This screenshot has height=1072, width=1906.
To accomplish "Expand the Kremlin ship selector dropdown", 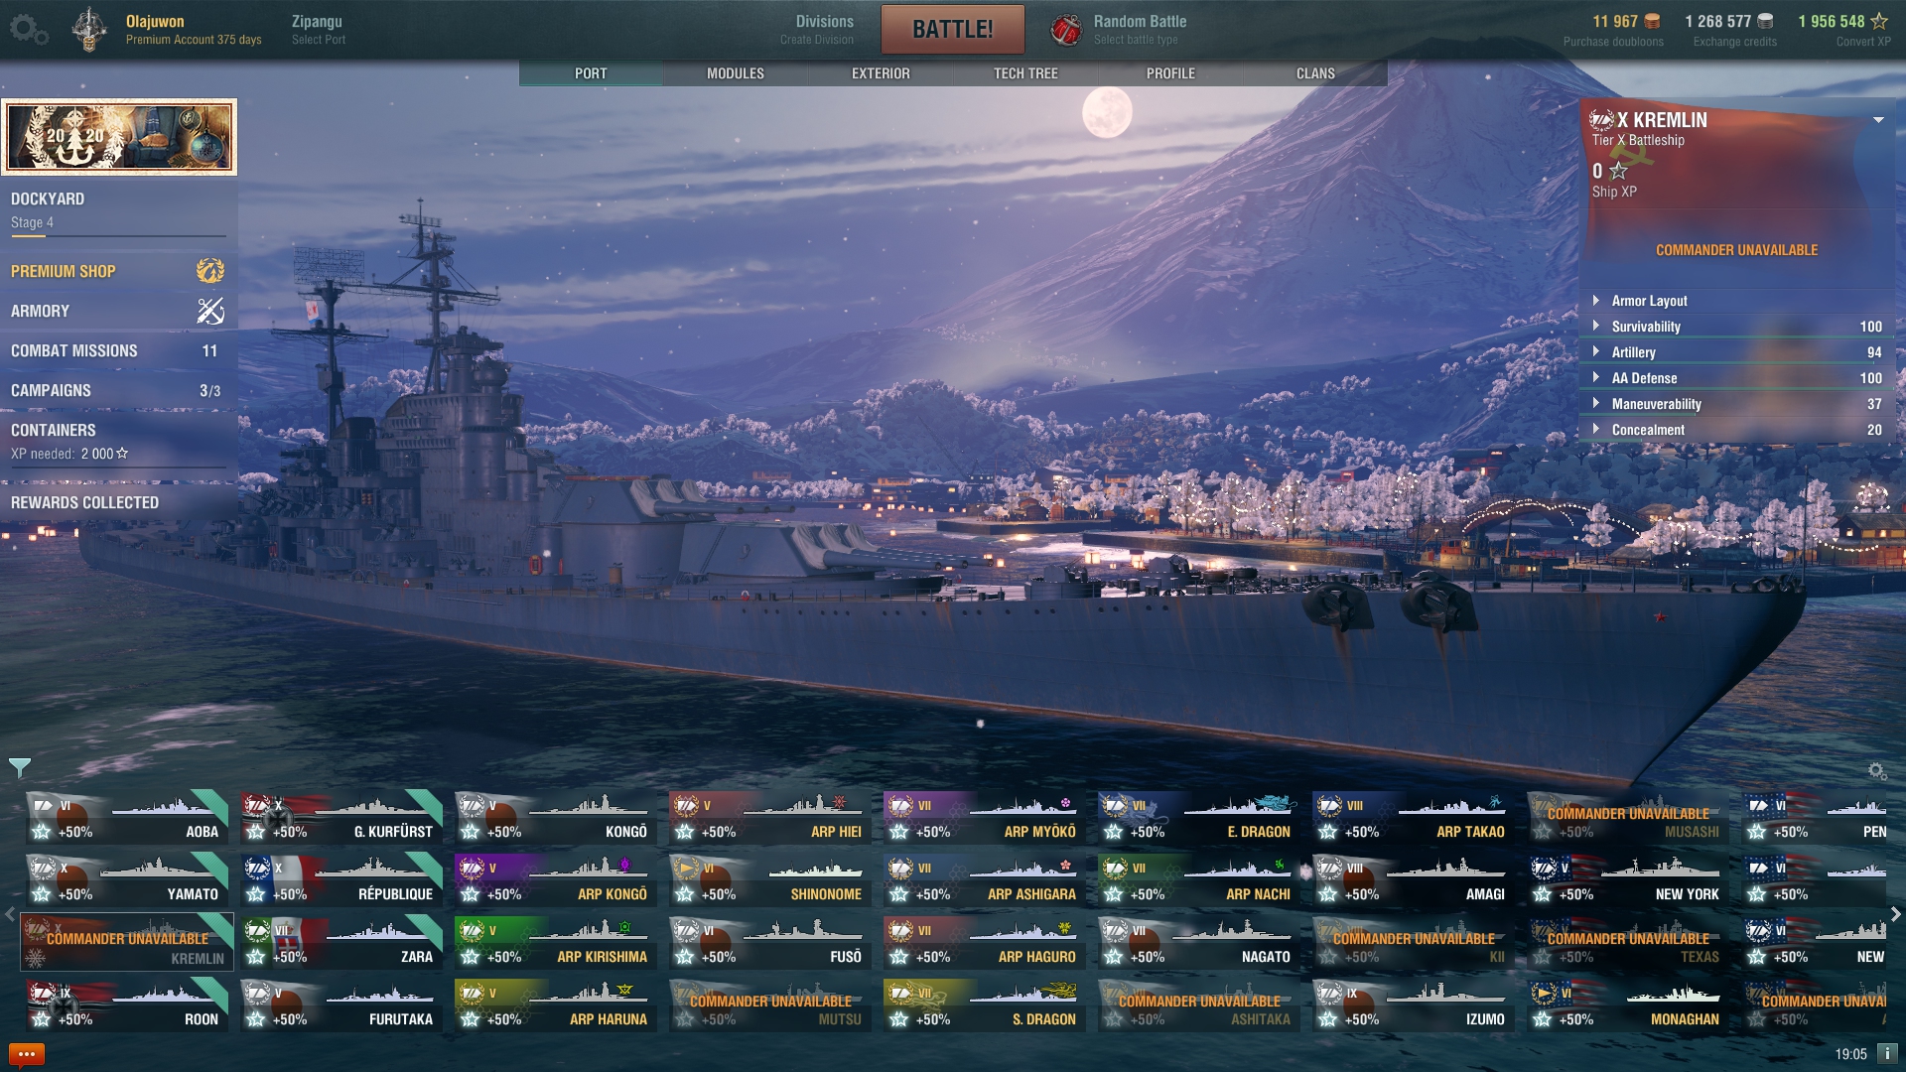I will (1878, 120).
